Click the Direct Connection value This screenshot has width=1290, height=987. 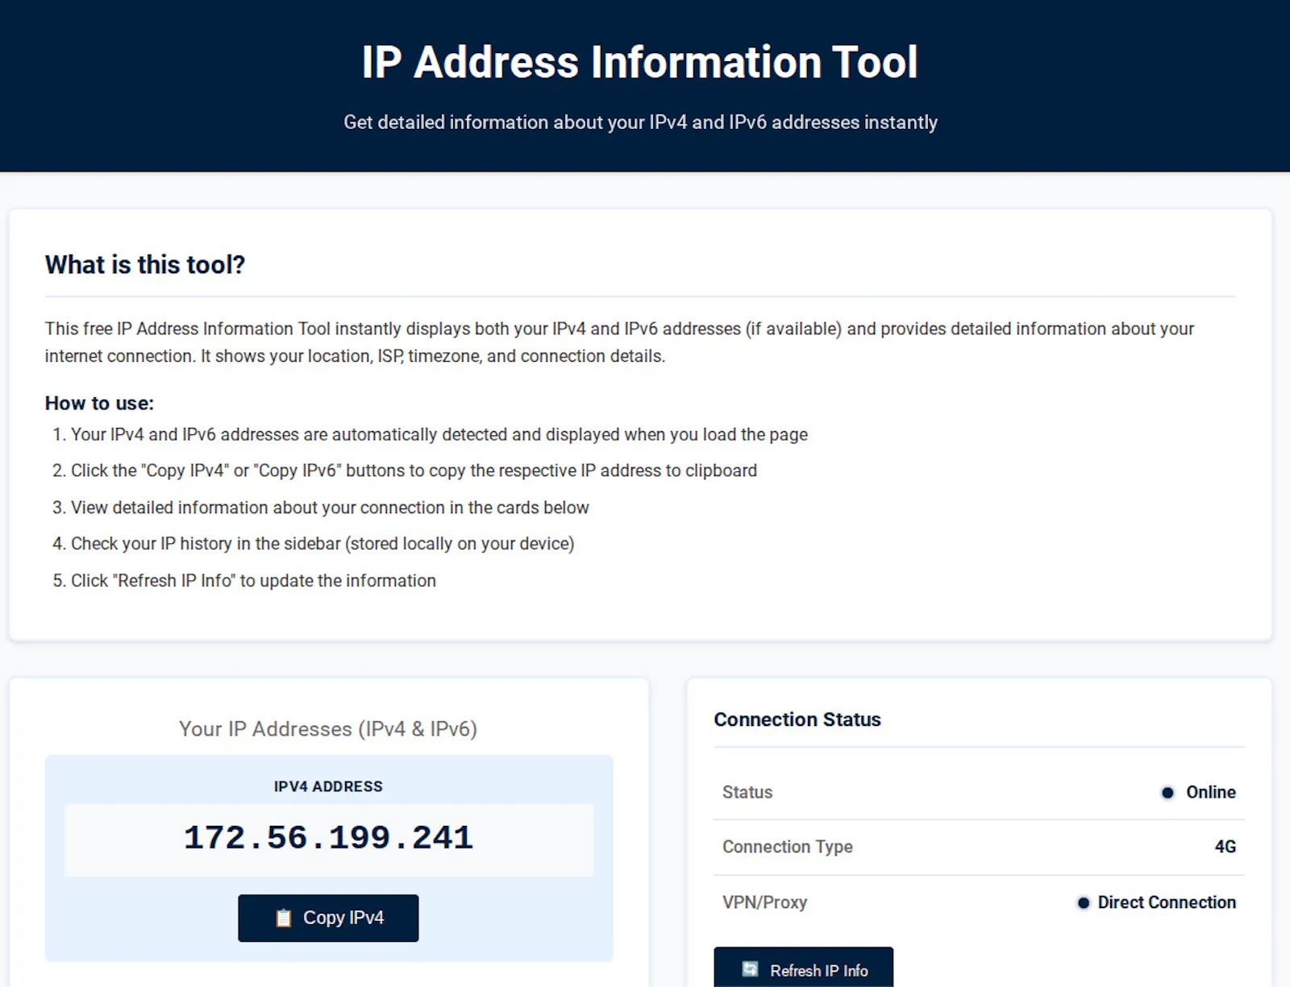(1167, 902)
